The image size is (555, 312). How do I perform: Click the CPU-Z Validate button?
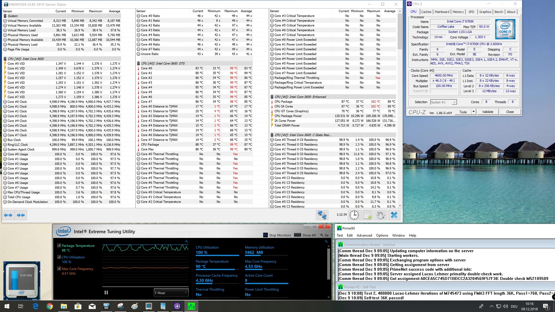[x=488, y=112]
